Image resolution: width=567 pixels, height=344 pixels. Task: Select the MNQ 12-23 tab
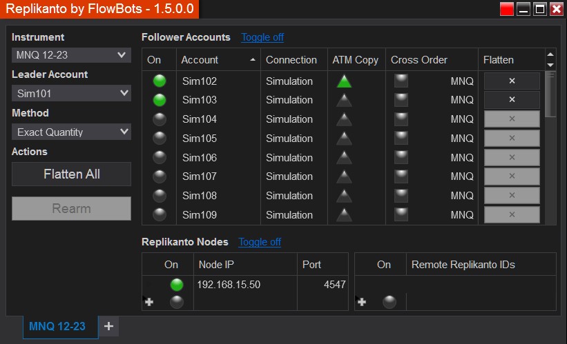click(60, 327)
